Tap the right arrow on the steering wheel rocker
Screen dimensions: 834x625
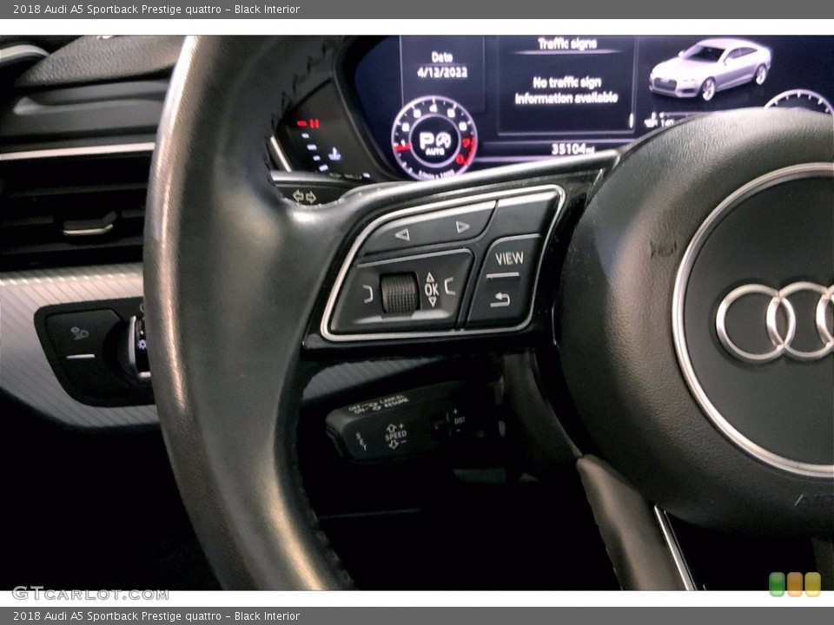tap(463, 227)
